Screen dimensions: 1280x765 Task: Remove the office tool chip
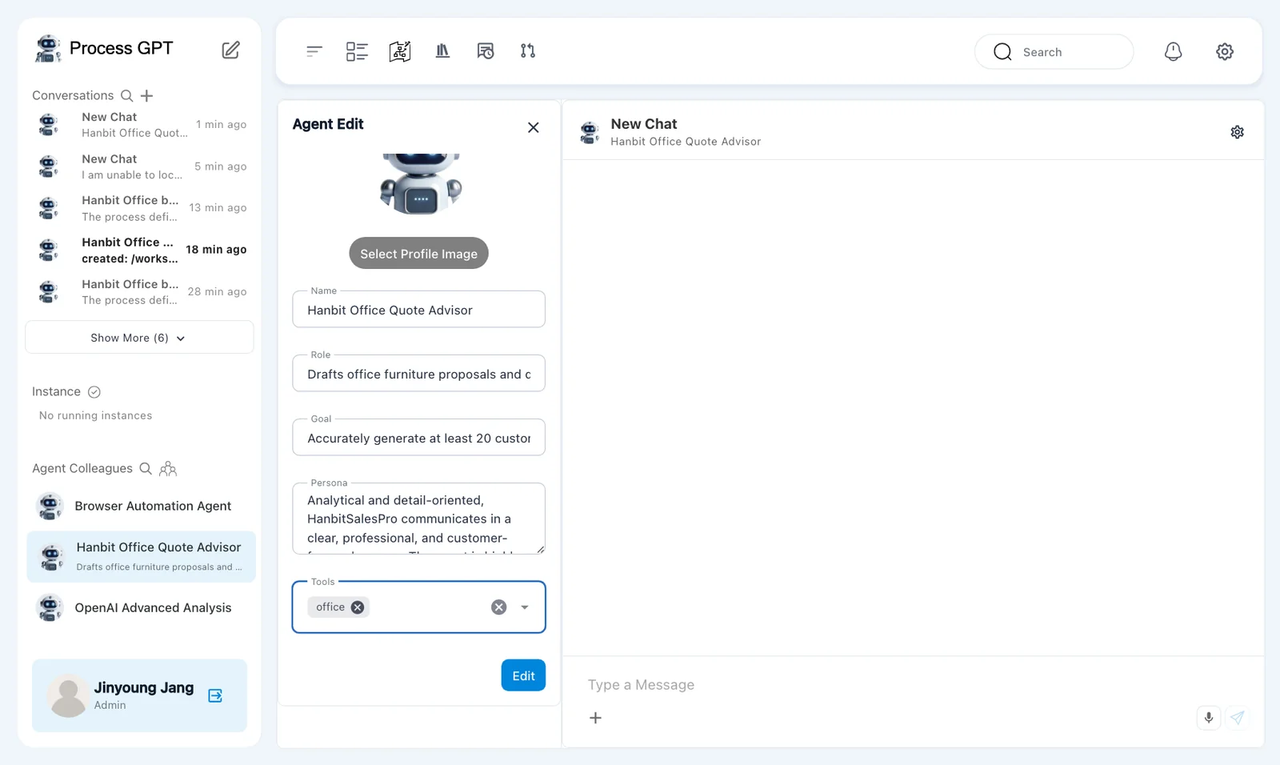(358, 607)
